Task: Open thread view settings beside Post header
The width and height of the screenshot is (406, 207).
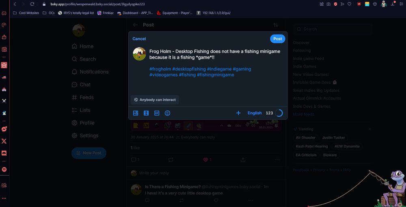Action: [x=276, y=25]
